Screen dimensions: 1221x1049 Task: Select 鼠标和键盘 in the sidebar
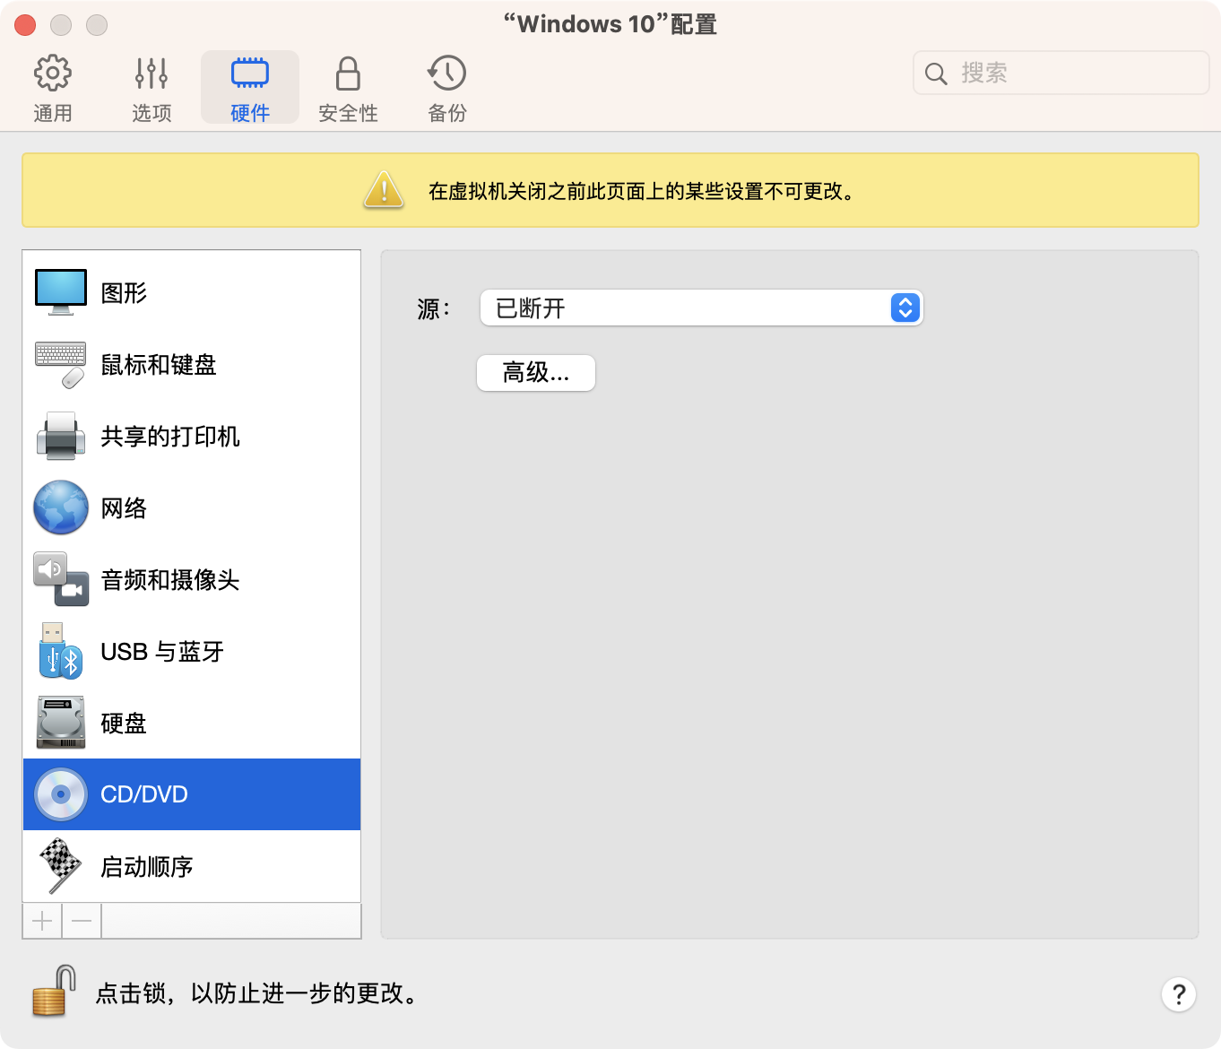(x=192, y=364)
